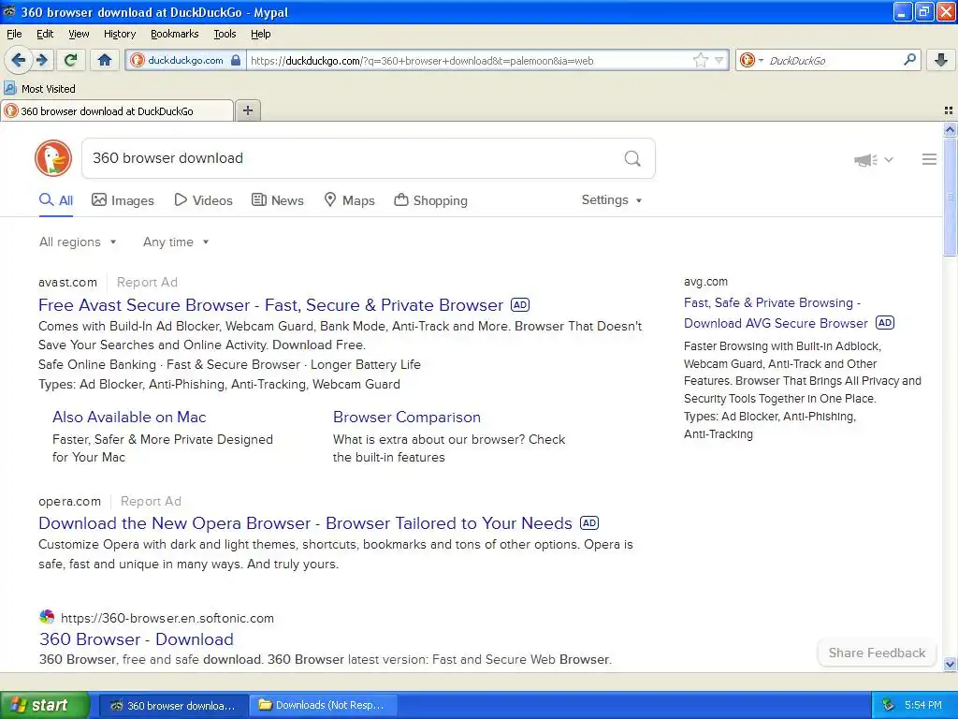The height and width of the screenshot is (719, 958).
Task: Open the AVG Secure Browser ad link
Action: (776, 313)
